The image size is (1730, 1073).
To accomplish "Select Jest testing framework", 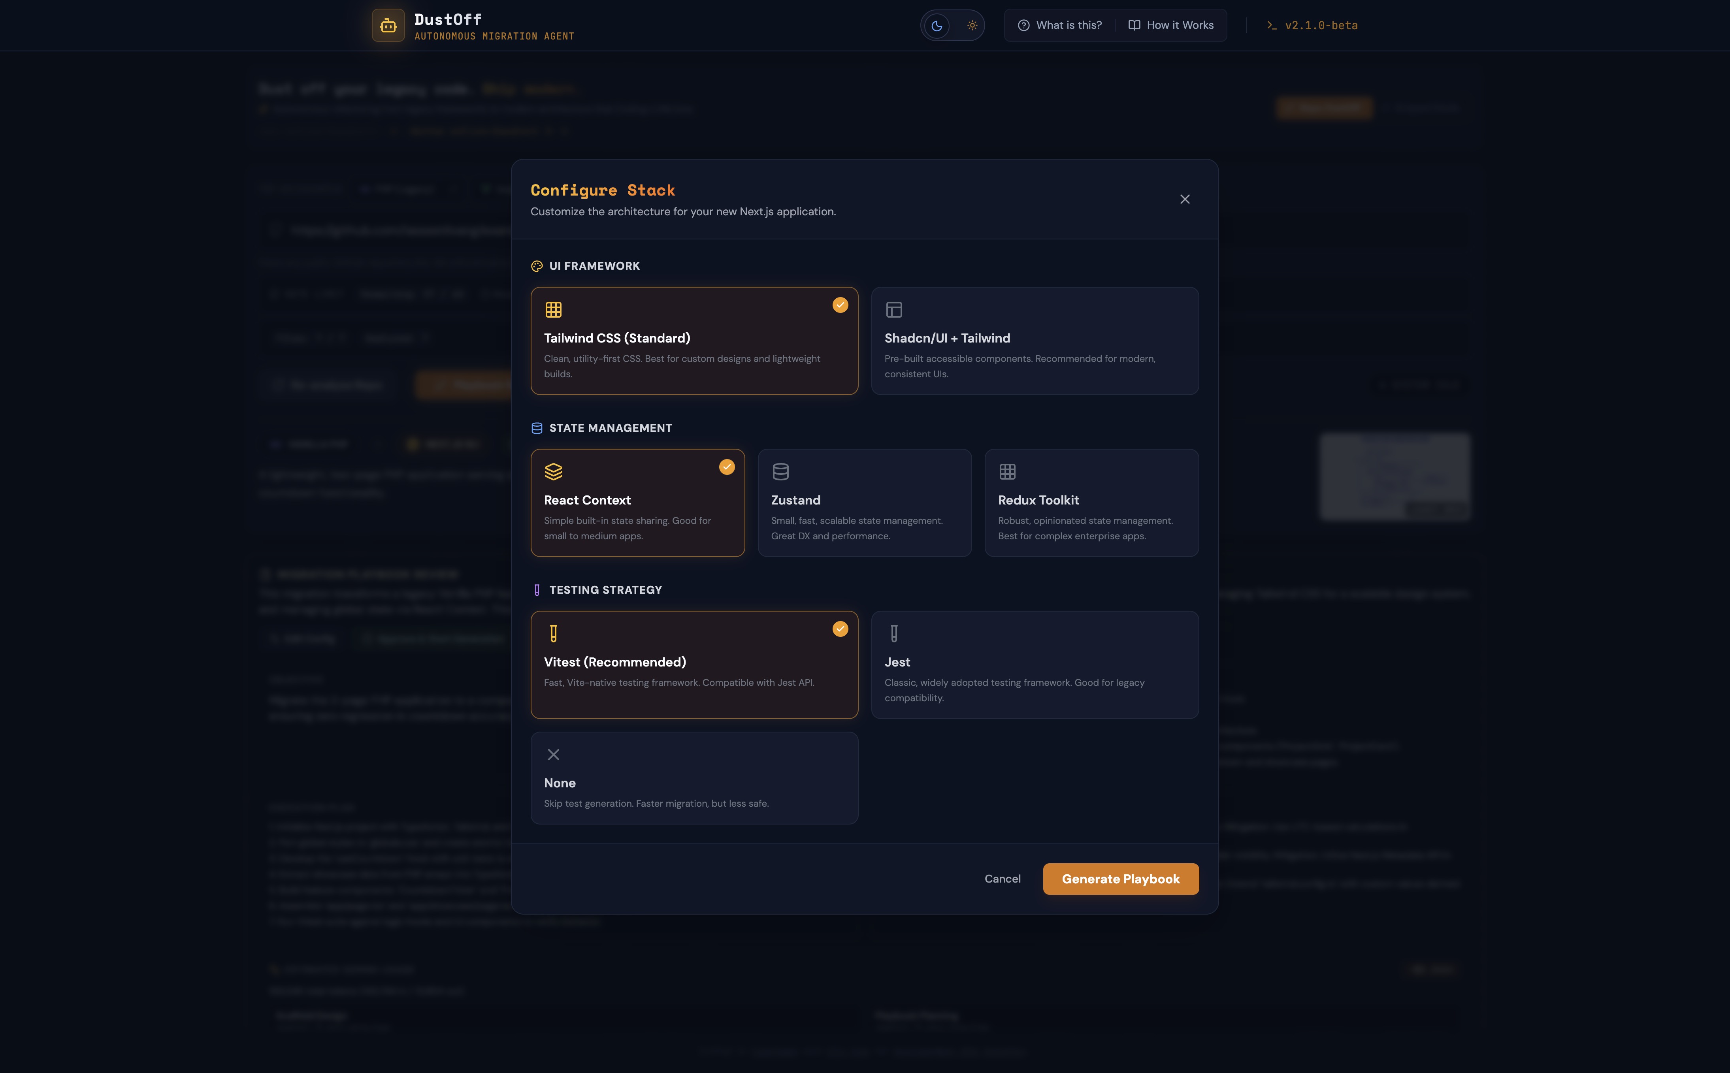I will tap(1035, 664).
